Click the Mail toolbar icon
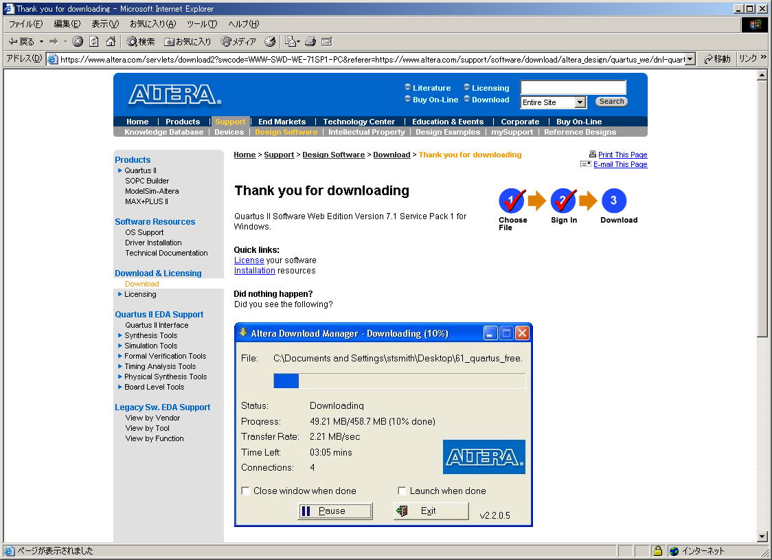Image resolution: width=772 pixels, height=560 pixels. pos(292,41)
